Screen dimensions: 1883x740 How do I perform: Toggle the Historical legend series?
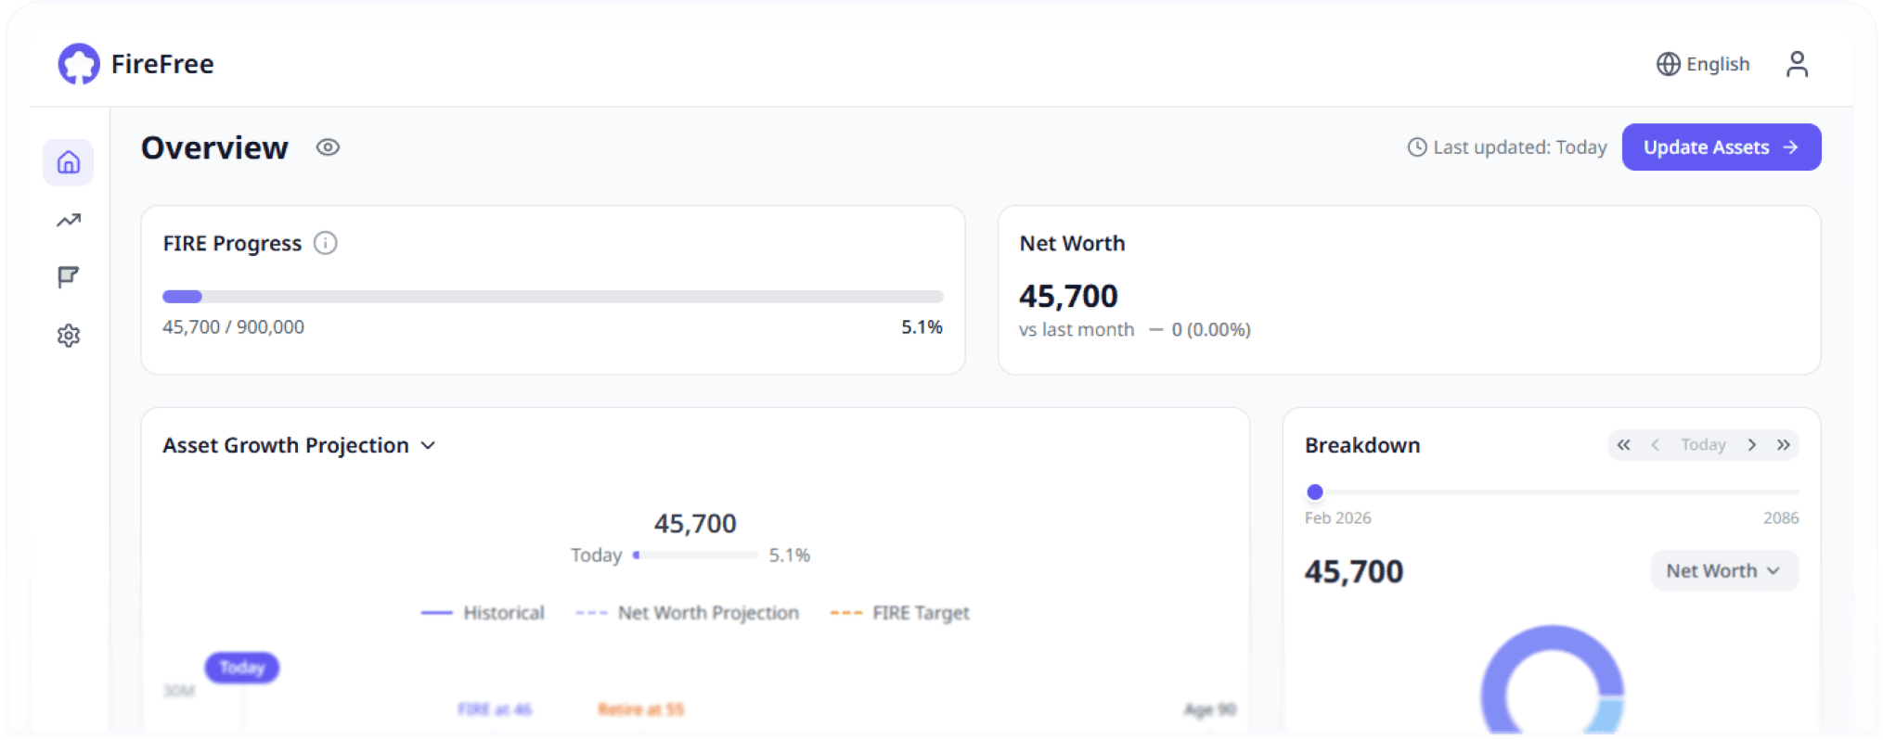483,613
